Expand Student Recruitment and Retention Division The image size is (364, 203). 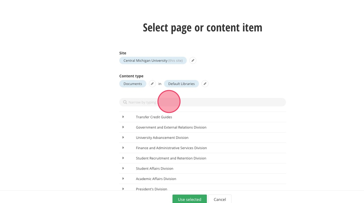(x=123, y=158)
